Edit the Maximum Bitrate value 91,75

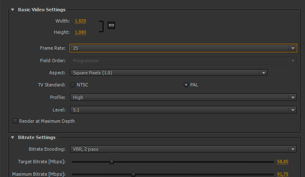(x=282, y=174)
